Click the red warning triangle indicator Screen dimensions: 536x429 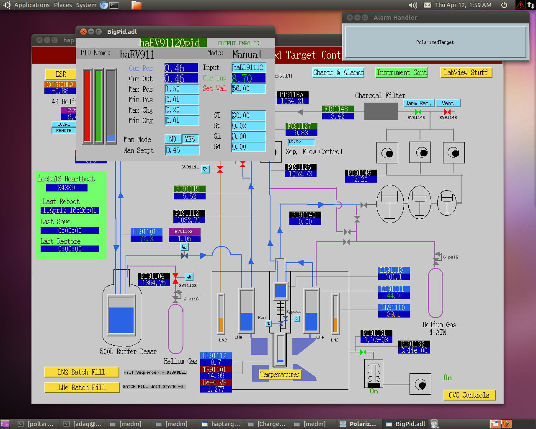521,5
